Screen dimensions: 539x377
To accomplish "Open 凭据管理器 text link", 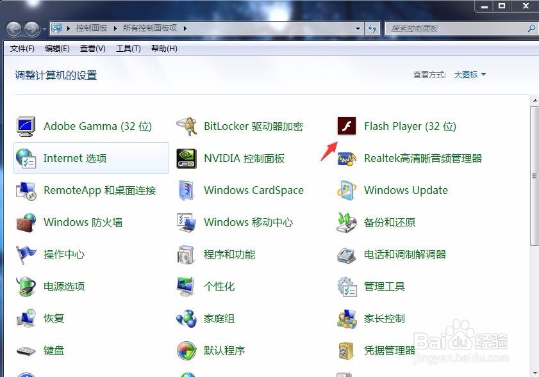I will coord(390,351).
